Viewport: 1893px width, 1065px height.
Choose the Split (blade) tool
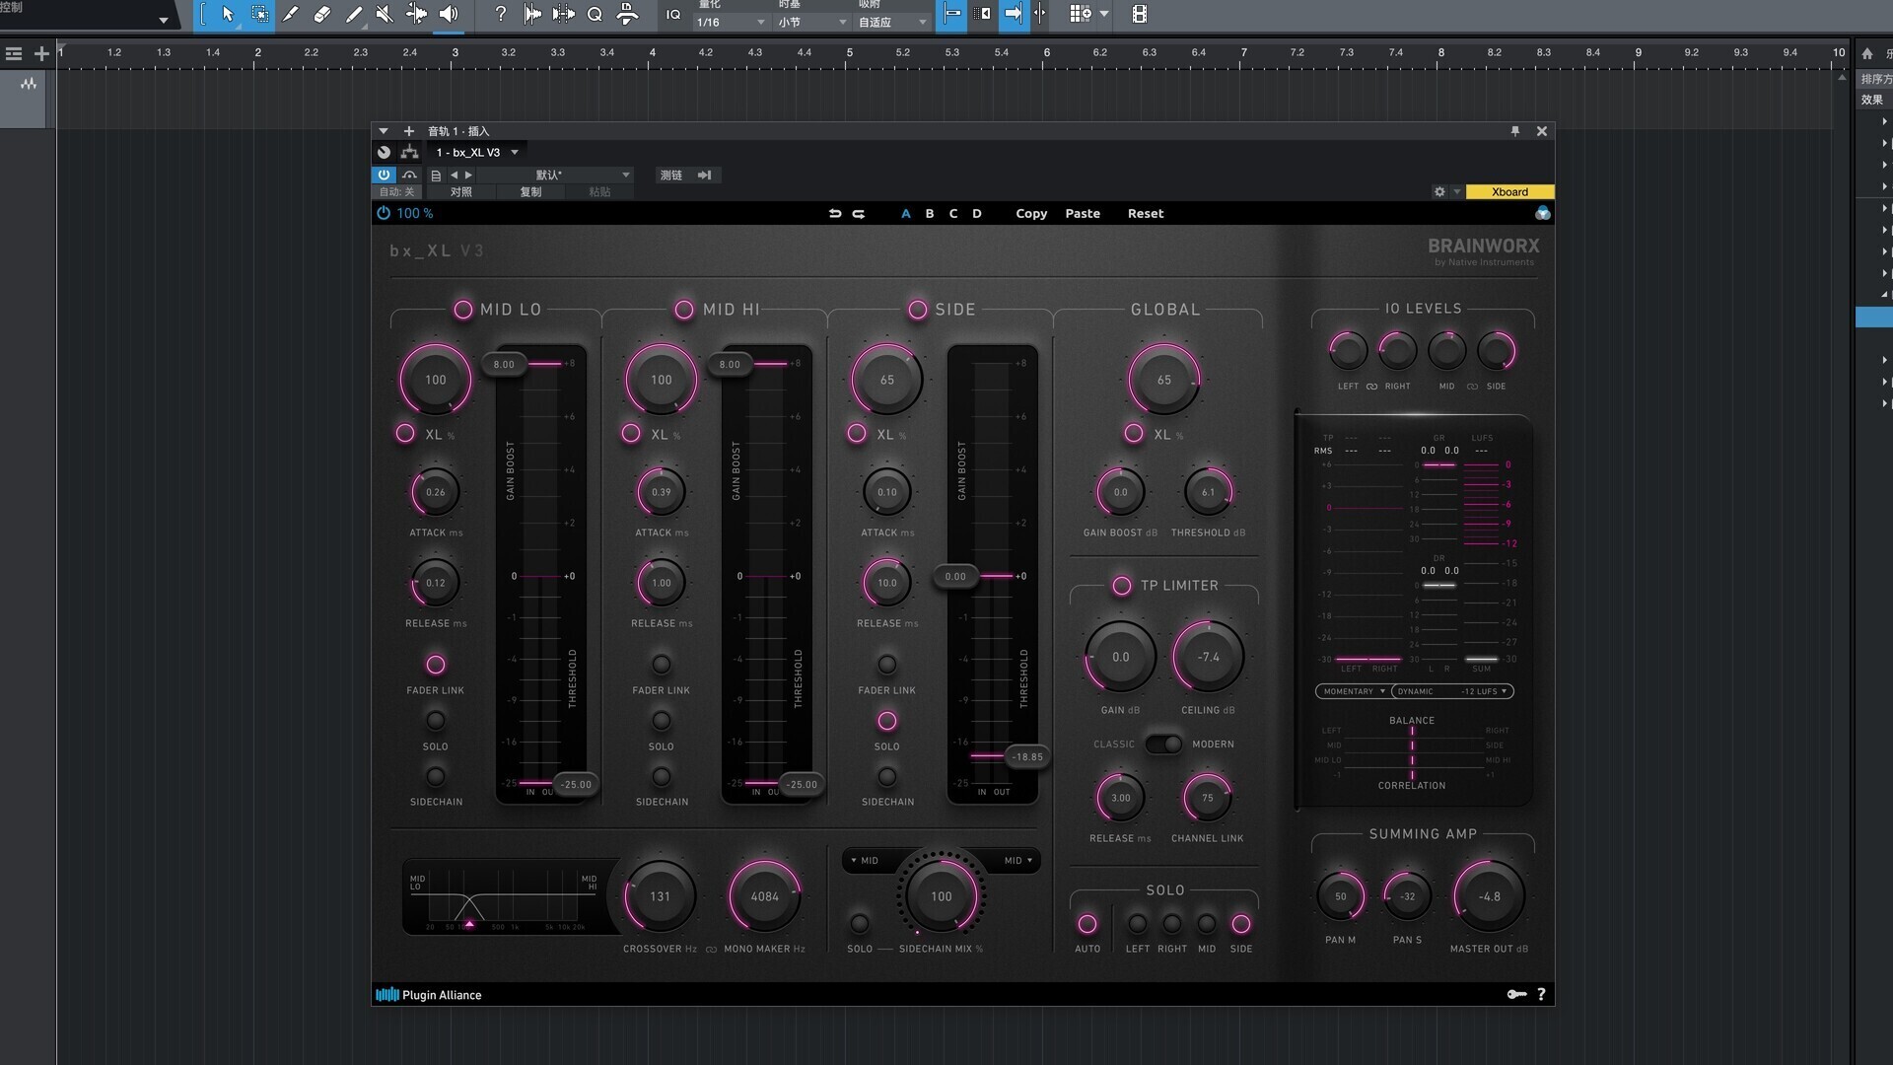[x=291, y=14]
